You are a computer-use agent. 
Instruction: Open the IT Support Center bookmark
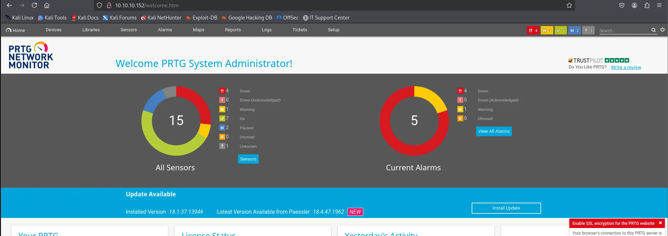[326, 17]
